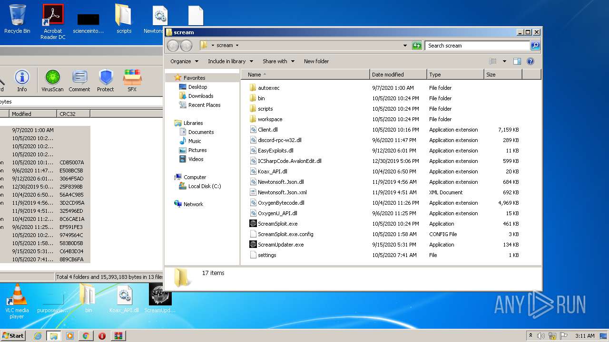
Task: Open Documents library in navigation pane
Action: point(201,132)
